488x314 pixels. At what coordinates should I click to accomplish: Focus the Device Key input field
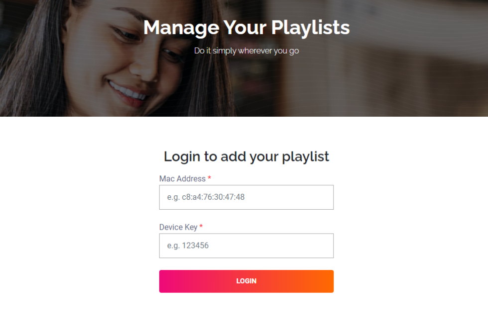[246, 245]
